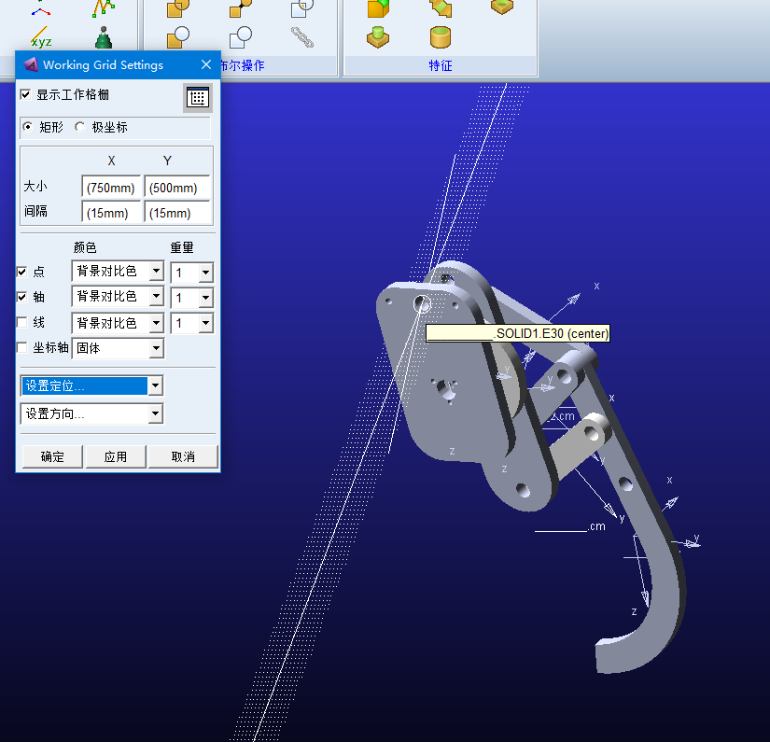Click the xyz coordinate marker icon
This screenshot has width=770, height=742.
pyautogui.click(x=40, y=39)
